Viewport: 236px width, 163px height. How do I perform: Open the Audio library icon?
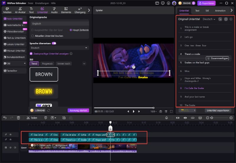click(x=54, y=10)
